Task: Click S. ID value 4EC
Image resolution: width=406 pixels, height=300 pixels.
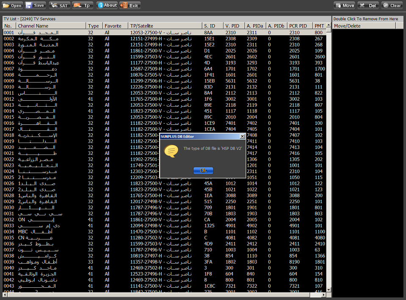Action: click(208, 57)
